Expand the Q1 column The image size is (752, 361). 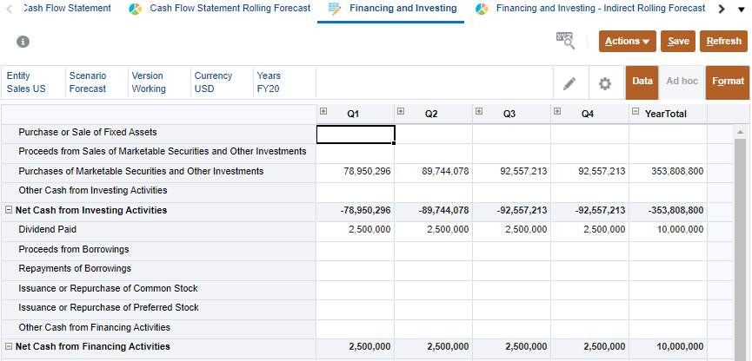[323, 111]
